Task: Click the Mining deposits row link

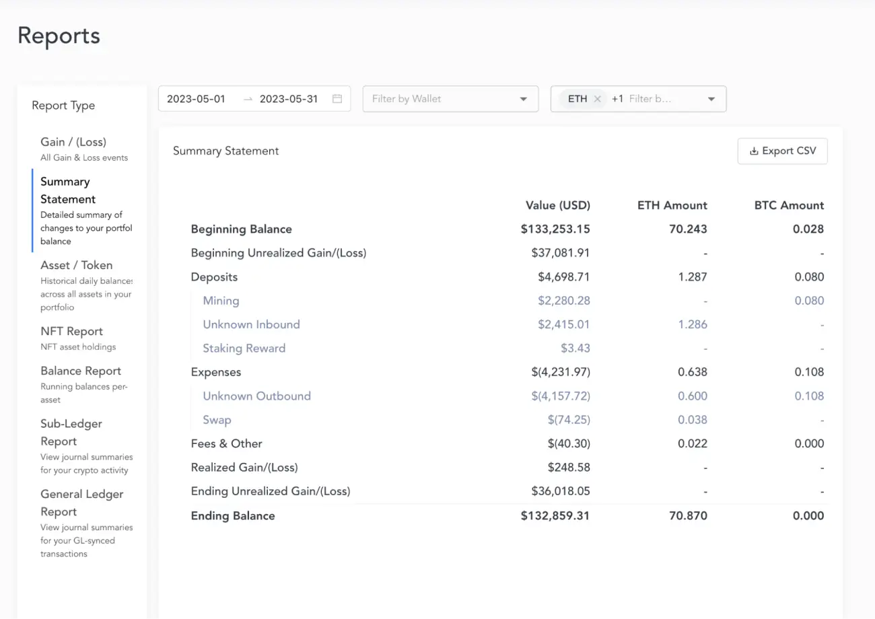Action: click(221, 301)
